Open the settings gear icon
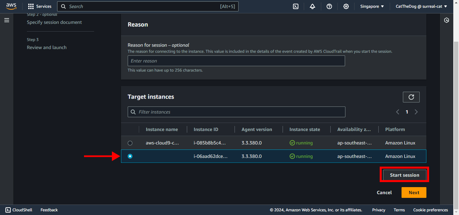This screenshot has width=459, height=215. click(346, 6)
